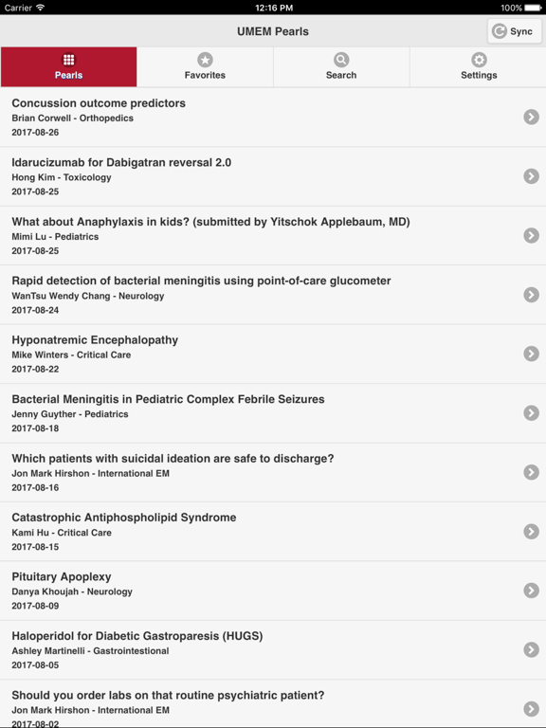Open Haloperidol for Diabetic Gastroparesis entry

273,650
